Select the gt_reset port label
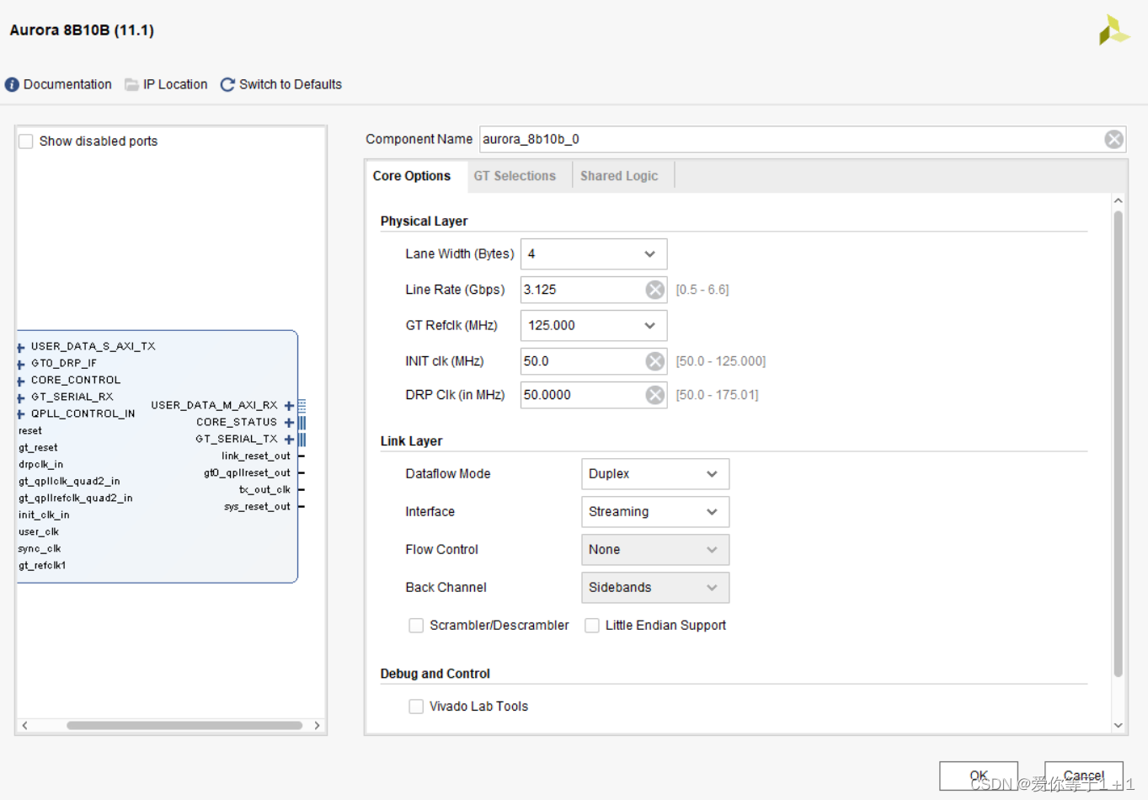Screen dimensions: 1148x800 [38, 448]
